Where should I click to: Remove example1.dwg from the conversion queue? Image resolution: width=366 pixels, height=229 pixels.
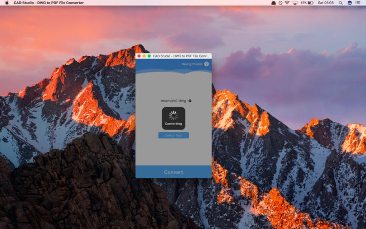click(x=190, y=101)
